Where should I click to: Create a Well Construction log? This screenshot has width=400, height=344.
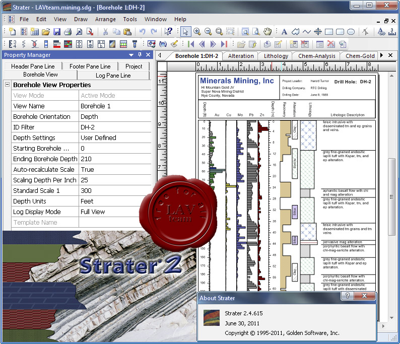point(135,44)
